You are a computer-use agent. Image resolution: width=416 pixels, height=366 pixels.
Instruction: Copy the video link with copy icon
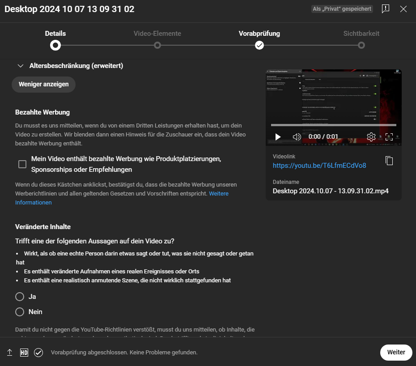coord(389,161)
